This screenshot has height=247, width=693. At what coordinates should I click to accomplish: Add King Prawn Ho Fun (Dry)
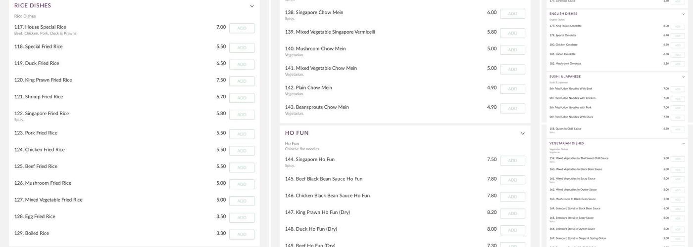(512, 214)
